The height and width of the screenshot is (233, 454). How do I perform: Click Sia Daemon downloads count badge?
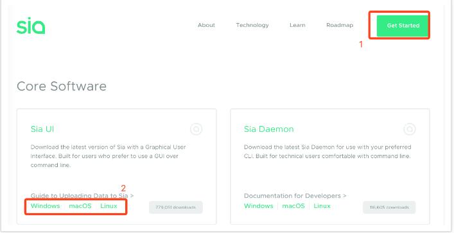click(389, 207)
